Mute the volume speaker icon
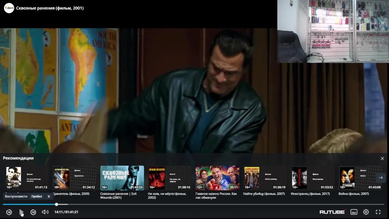This screenshot has width=389, height=219. tap(45, 212)
